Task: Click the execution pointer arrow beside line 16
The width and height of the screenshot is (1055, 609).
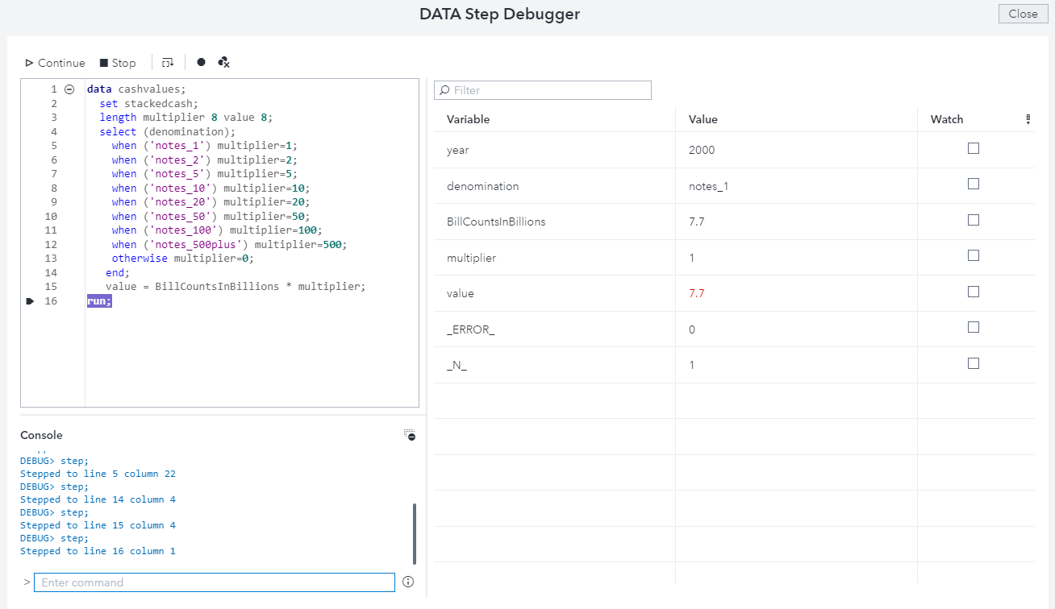Action: coord(30,300)
